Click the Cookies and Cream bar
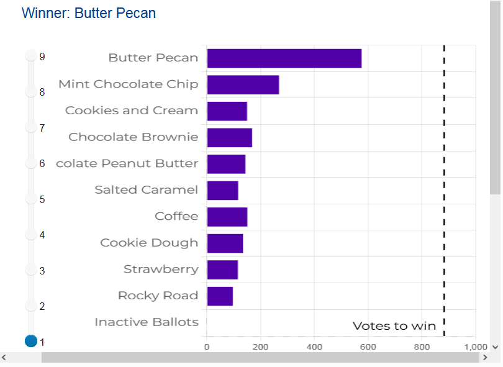The image size is (503, 367). [227, 111]
